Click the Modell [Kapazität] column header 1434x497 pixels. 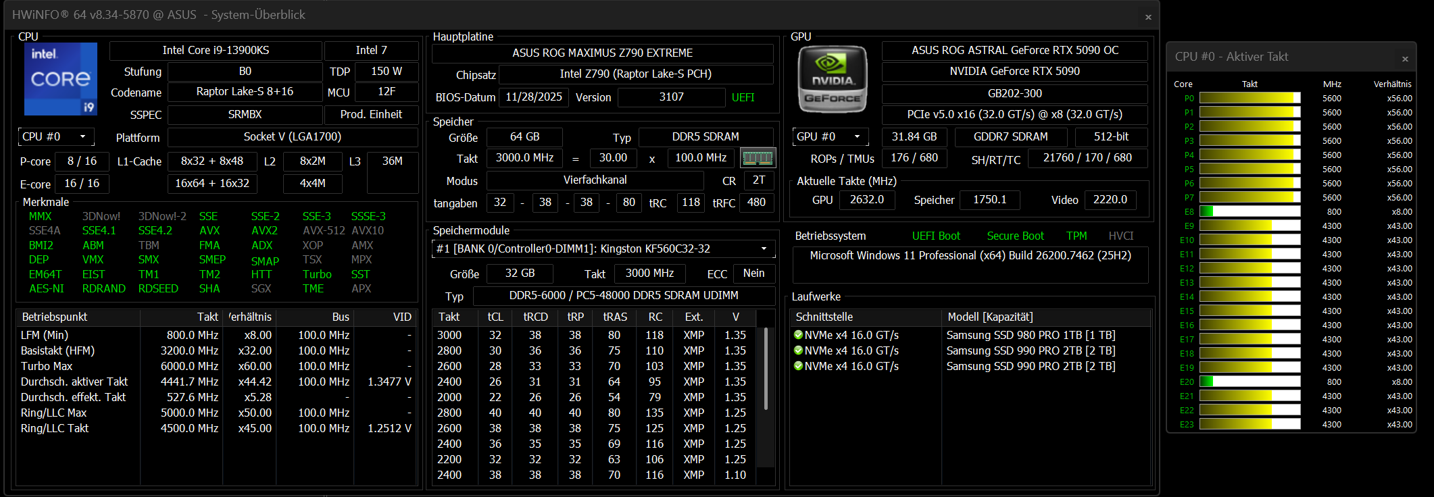[1046, 317]
